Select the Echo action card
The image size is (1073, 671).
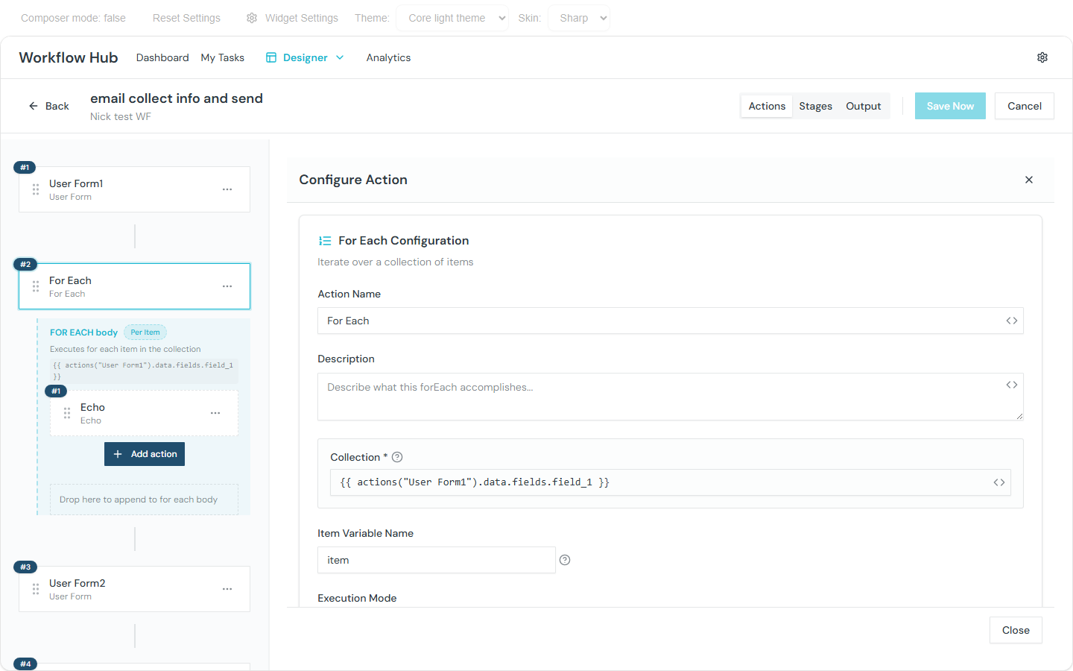click(144, 413)
